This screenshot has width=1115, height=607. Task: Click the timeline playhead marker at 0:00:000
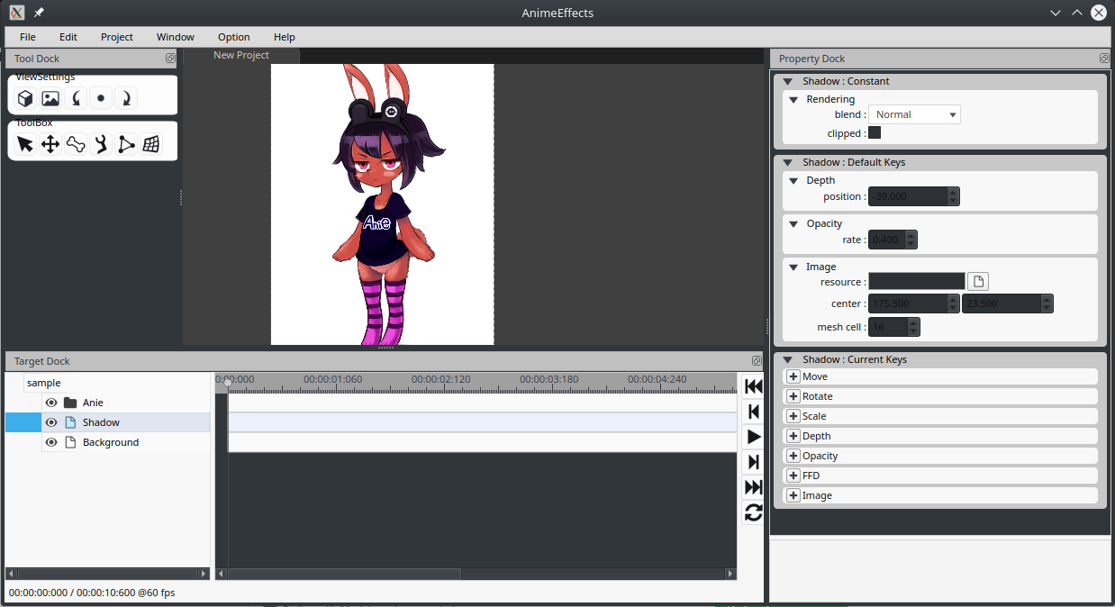pos(228,382)
